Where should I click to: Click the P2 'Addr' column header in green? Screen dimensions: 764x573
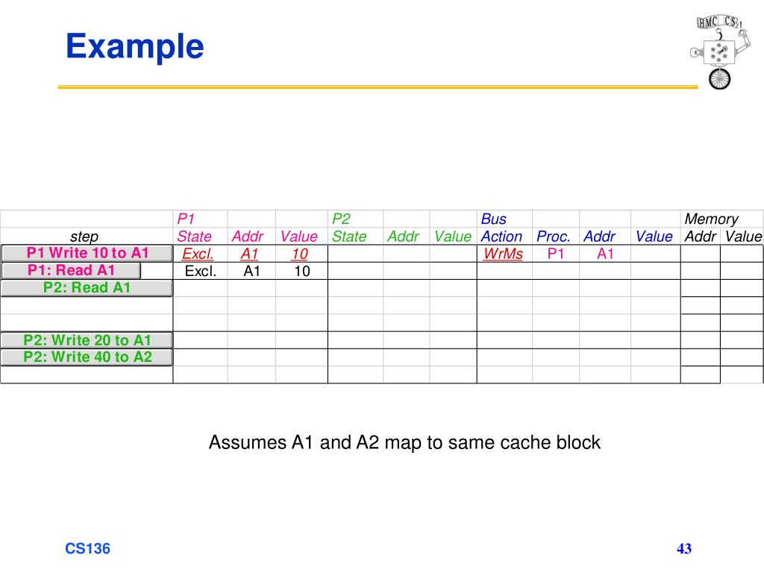[403, 237]
